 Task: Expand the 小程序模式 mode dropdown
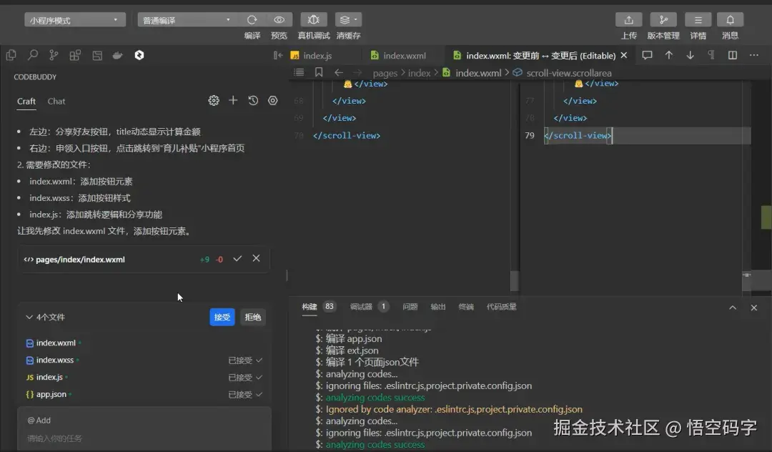coord(74,19)
